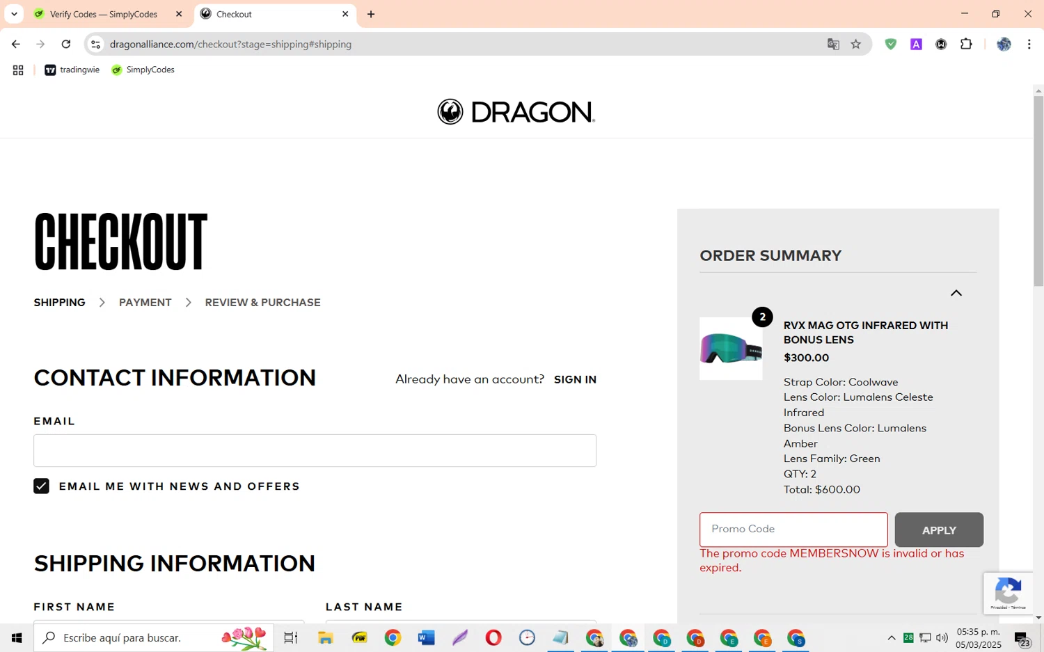
Task: Select the PAYMENT checkout step
Action: [145, 302]
